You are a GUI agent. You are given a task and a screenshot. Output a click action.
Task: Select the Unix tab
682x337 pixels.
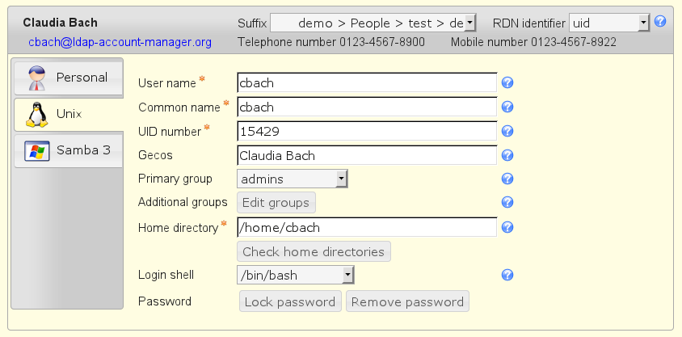click(x=68, y=114)
